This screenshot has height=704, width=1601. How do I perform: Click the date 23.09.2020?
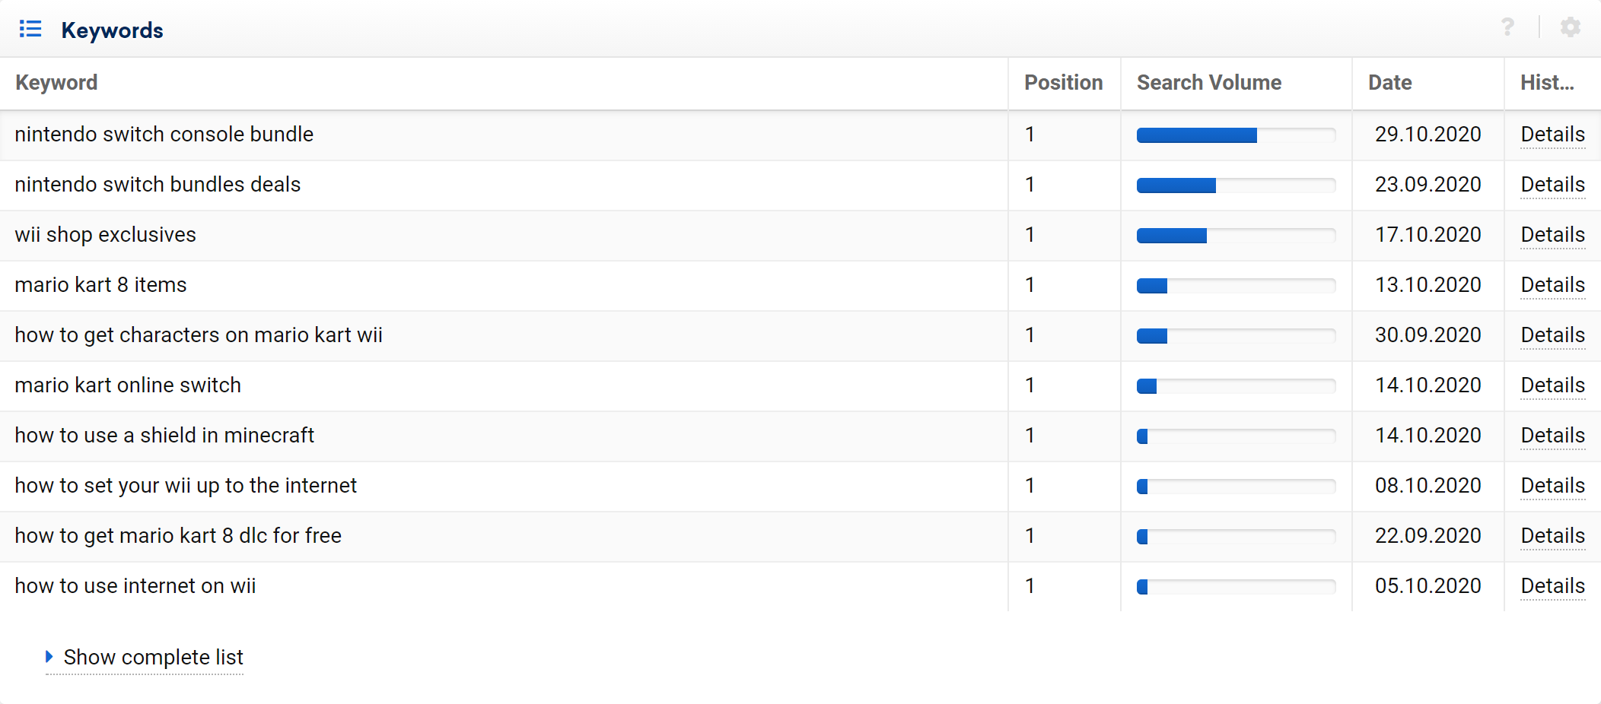pyautogui.click(x=1428, y=185)
